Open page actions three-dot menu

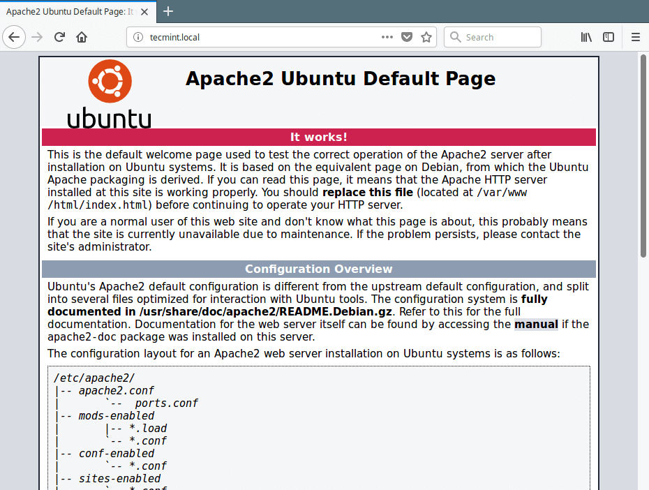[387, 37]
